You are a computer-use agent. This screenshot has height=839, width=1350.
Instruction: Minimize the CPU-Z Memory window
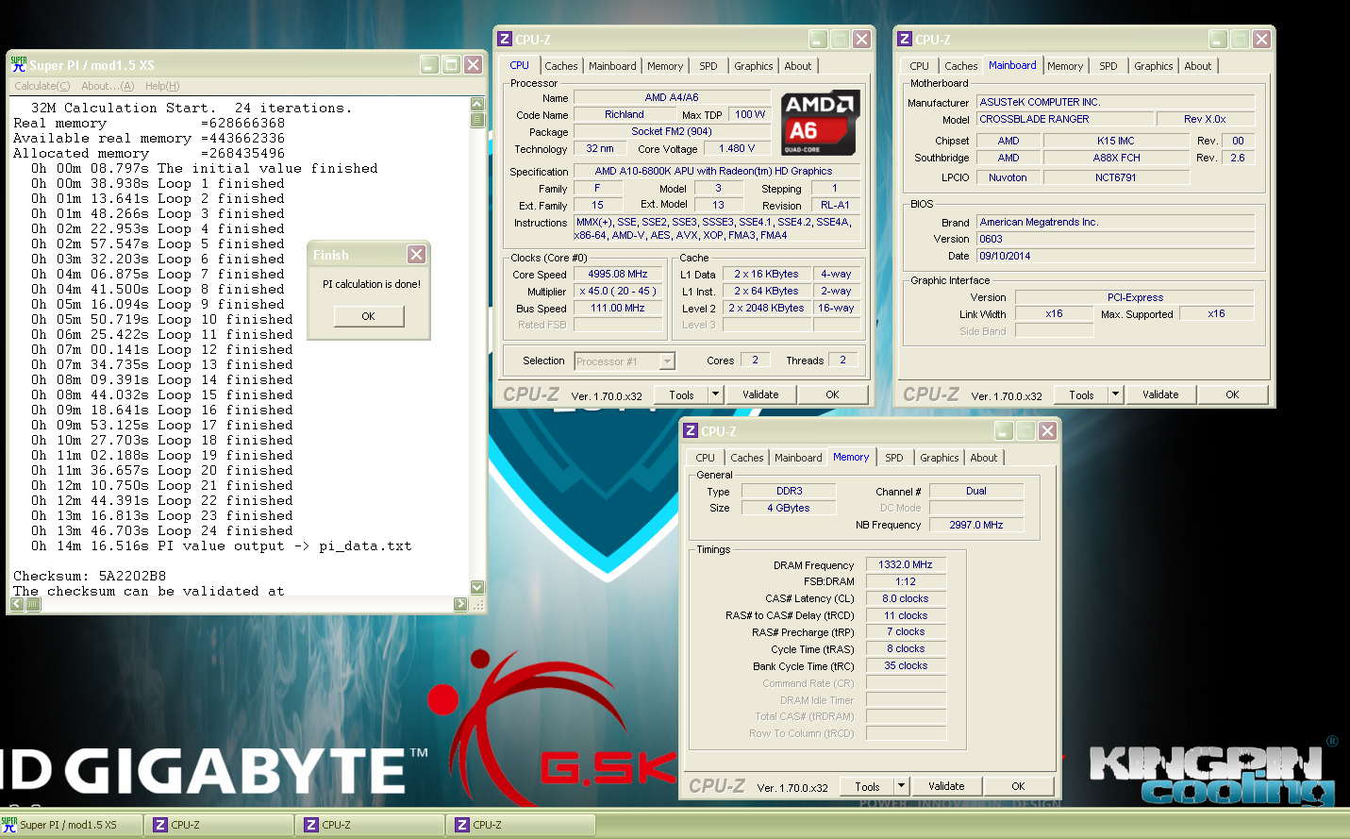tap(1004, 430)
